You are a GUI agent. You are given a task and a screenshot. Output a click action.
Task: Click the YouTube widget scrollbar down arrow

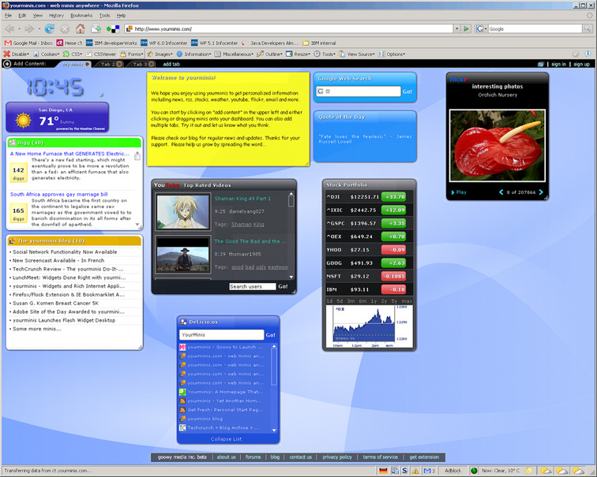[x=291, y=277]
